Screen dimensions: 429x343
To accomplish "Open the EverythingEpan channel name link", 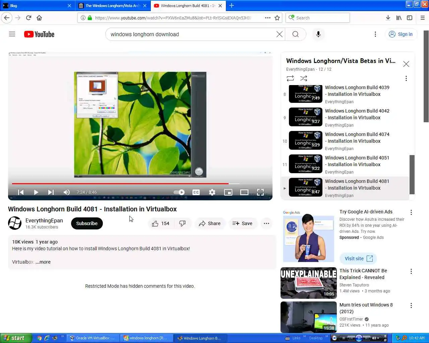I will click(x=44, y=220).
